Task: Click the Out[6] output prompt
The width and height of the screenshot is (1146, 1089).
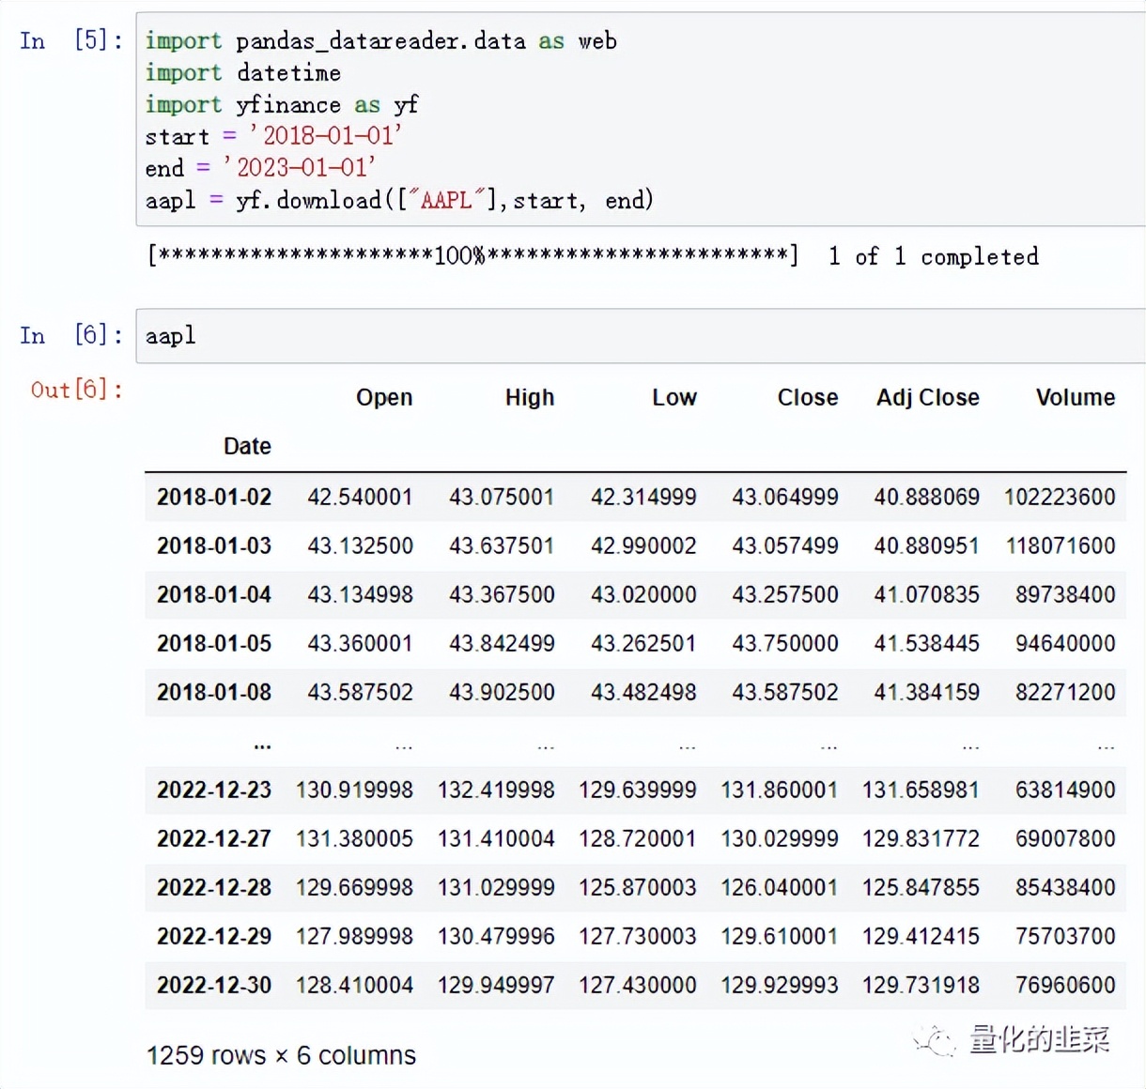Action: [x=76, y=390]
